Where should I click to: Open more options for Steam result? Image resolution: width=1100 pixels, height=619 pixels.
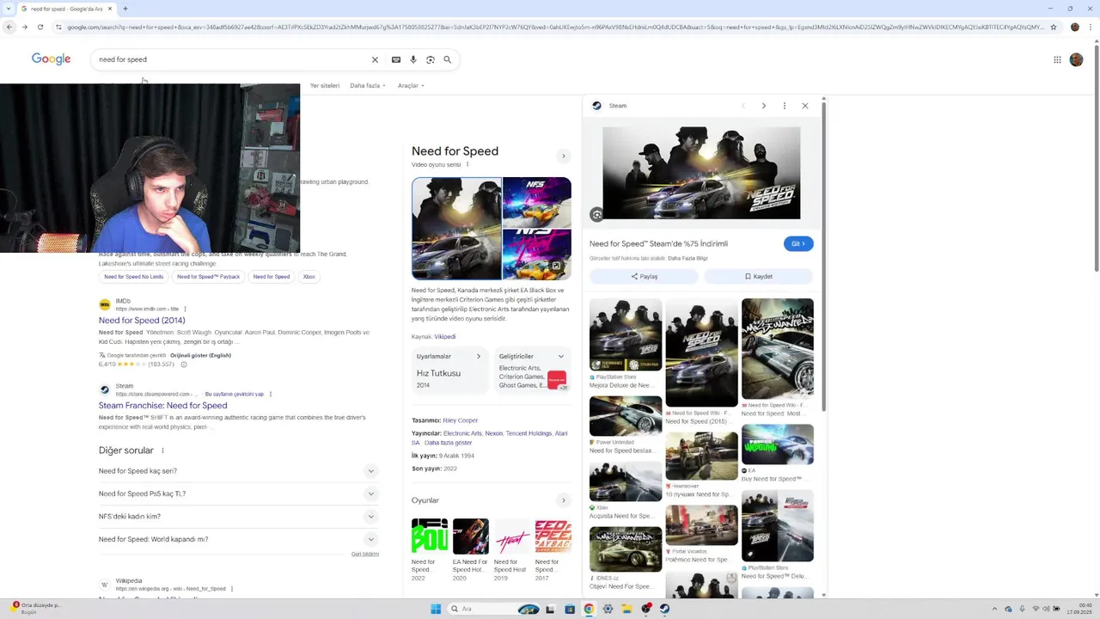tap(271, 394)
